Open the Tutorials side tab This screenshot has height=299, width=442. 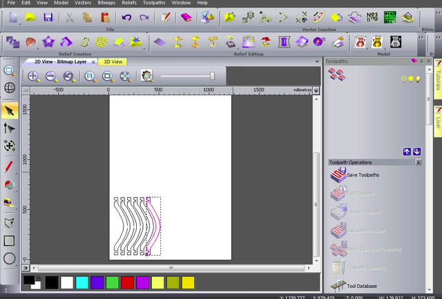(438, 79)
